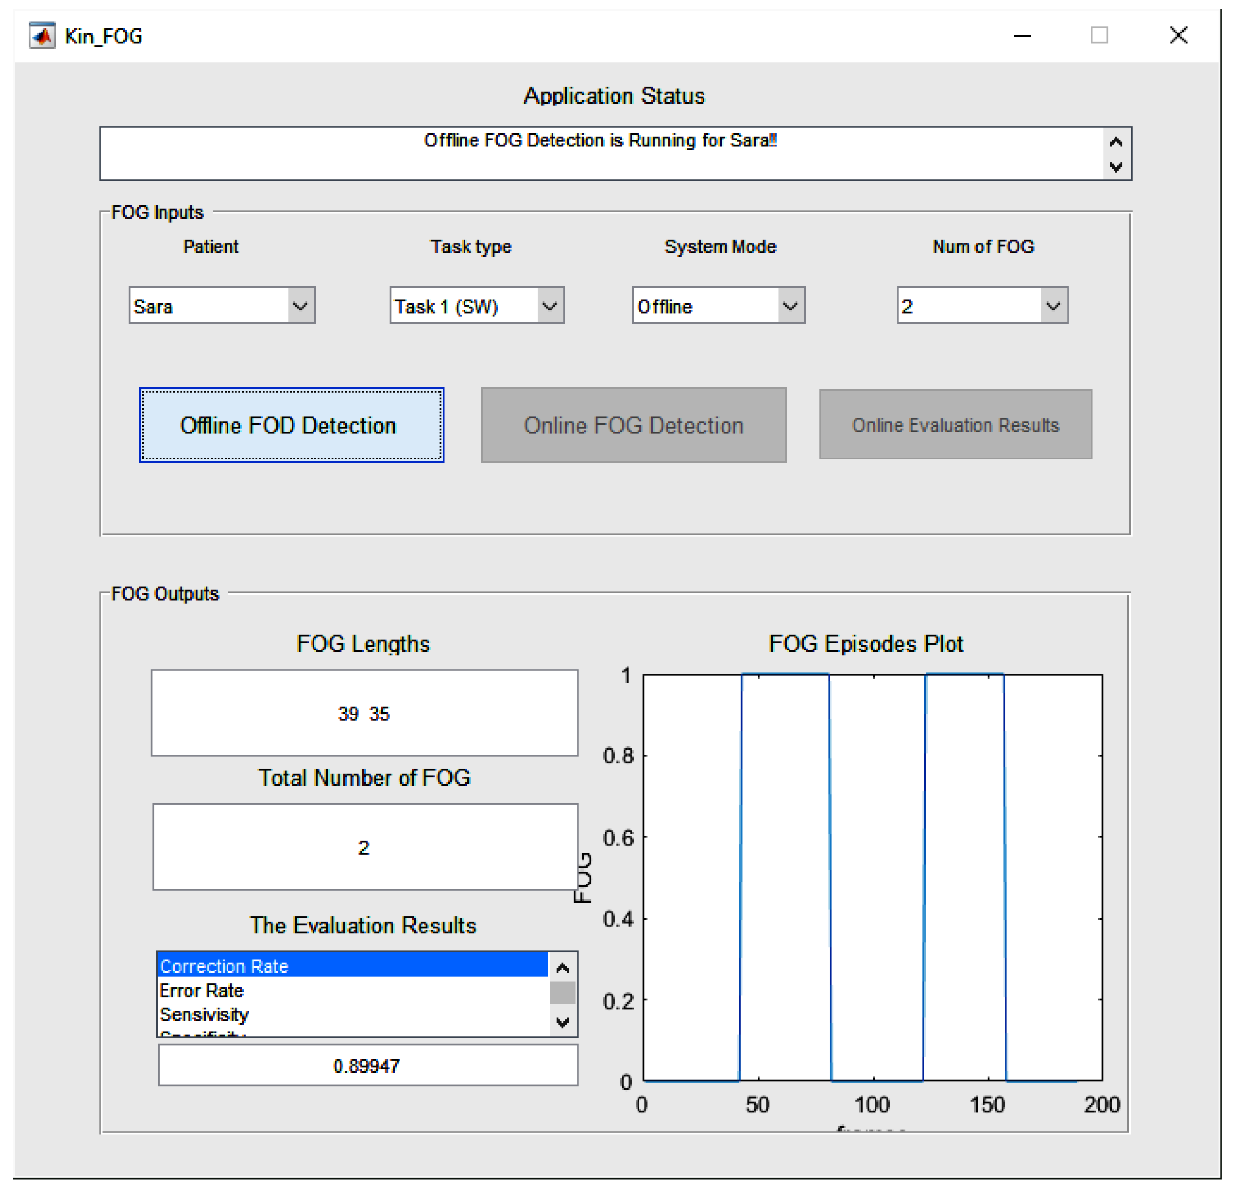Minimize the Kin_FOG window
This screenshot has height=1194, width=1233.
1022,35
